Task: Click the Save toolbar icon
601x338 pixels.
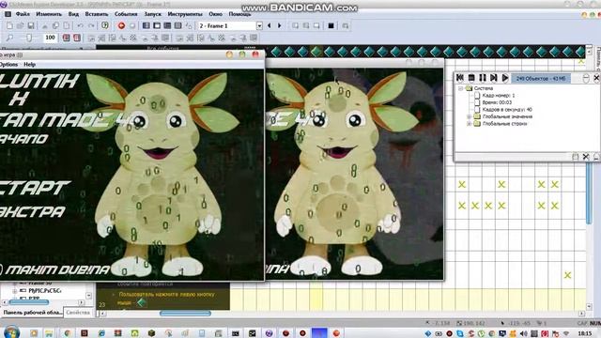Action: point(31,25)
